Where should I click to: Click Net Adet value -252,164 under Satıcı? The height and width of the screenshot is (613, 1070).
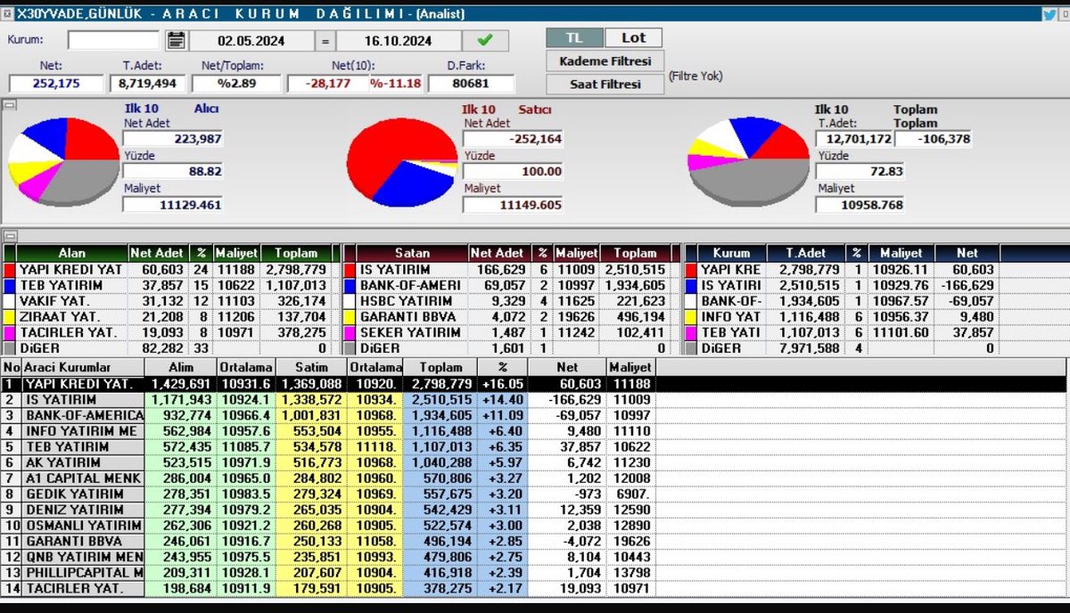pyautogui.click(x=513, y=139)
